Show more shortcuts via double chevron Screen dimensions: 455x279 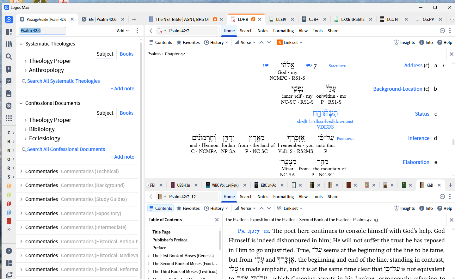[x=9, y=229]
